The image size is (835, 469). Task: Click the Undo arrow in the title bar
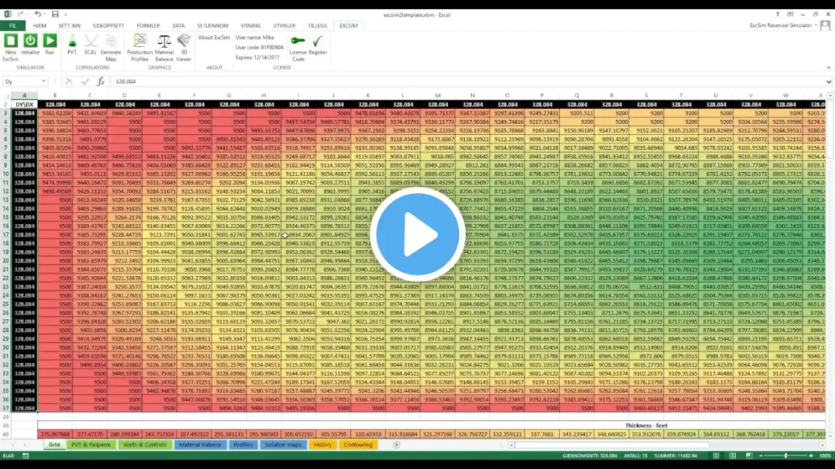tap(38, 14)
